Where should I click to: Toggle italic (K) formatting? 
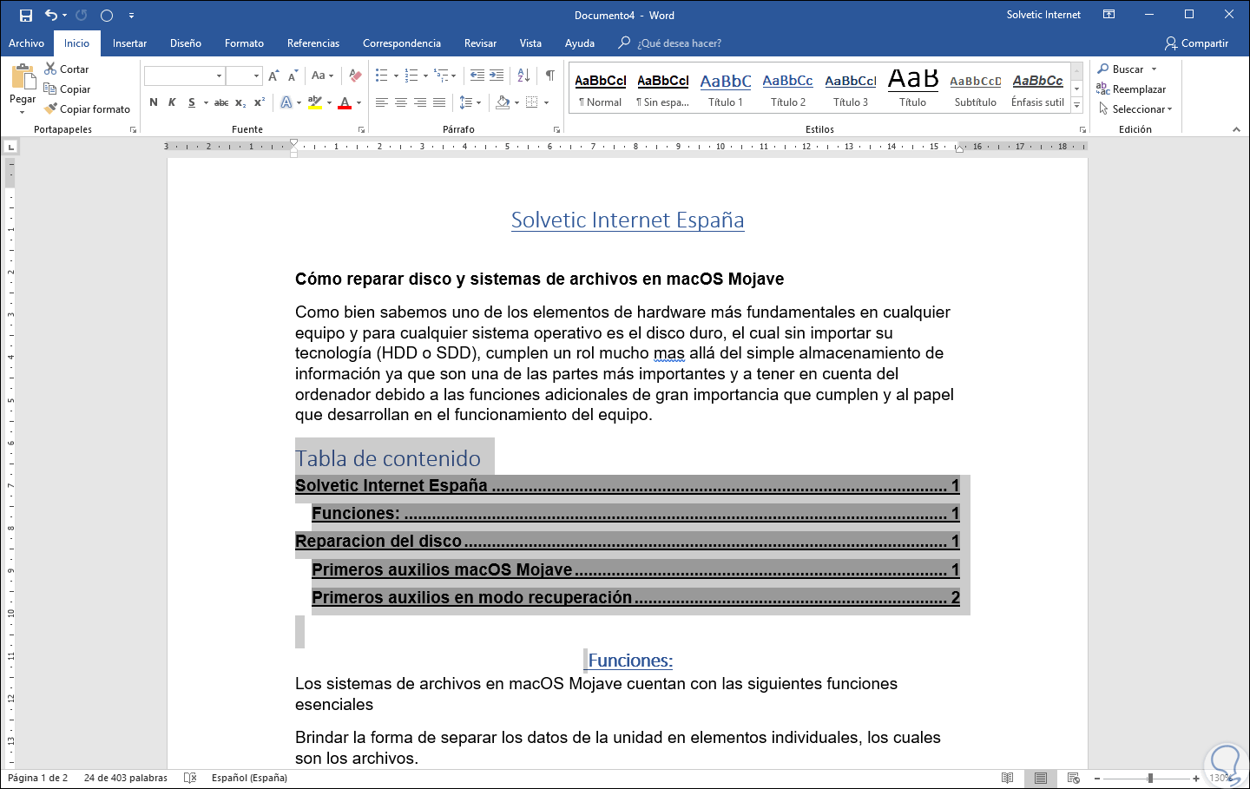coord(172,102)
